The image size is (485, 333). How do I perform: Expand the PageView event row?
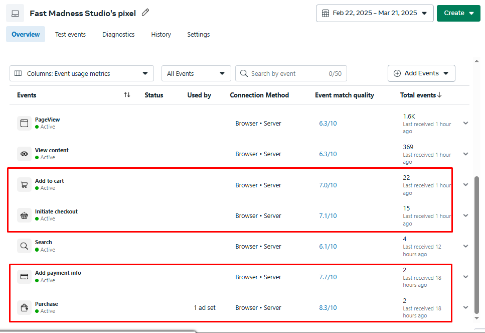coord(465,123)
